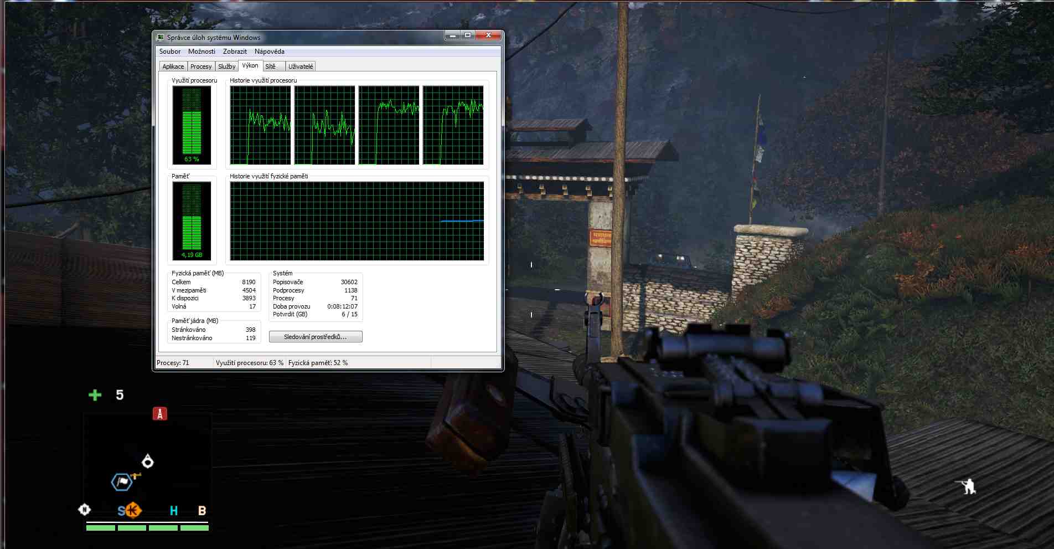The image size is (1054, 549).
Task: Click the first CPU core history graph
Action: coord(260,125)
